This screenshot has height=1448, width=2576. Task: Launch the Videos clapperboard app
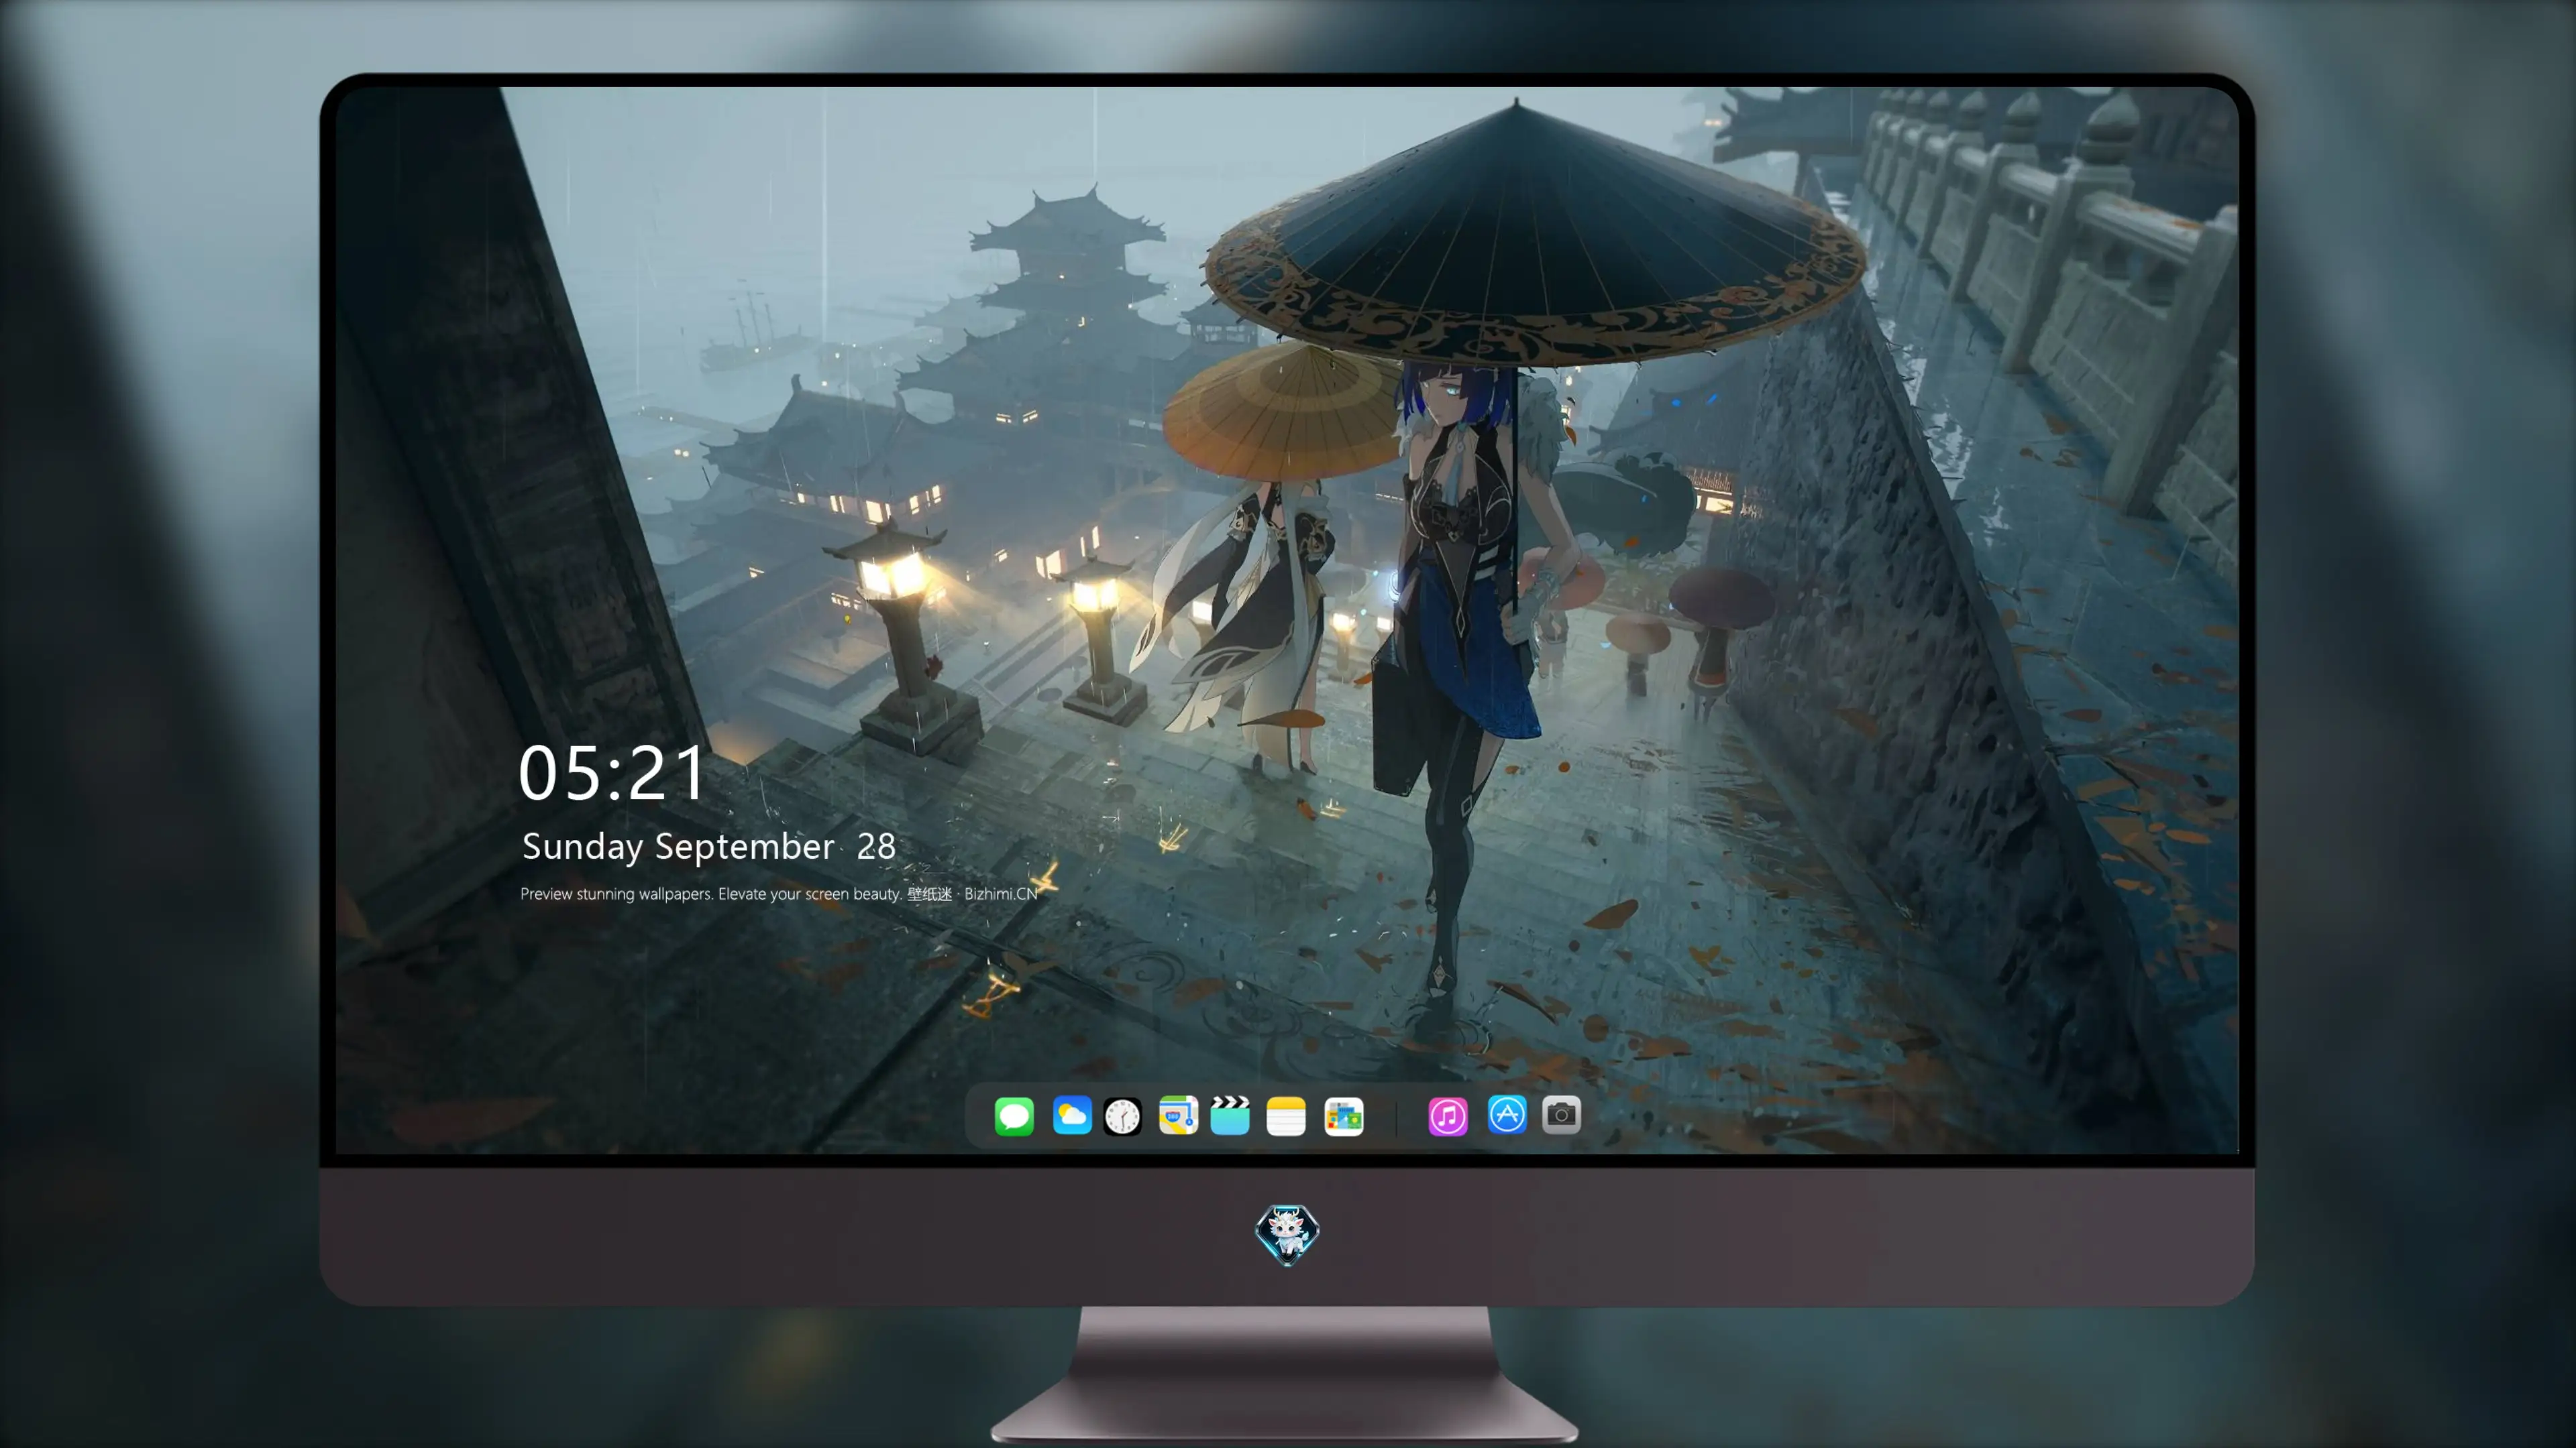(x=1230, y=1115)
